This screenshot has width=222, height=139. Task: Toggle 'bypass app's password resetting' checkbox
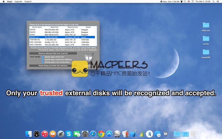[43, 59]
